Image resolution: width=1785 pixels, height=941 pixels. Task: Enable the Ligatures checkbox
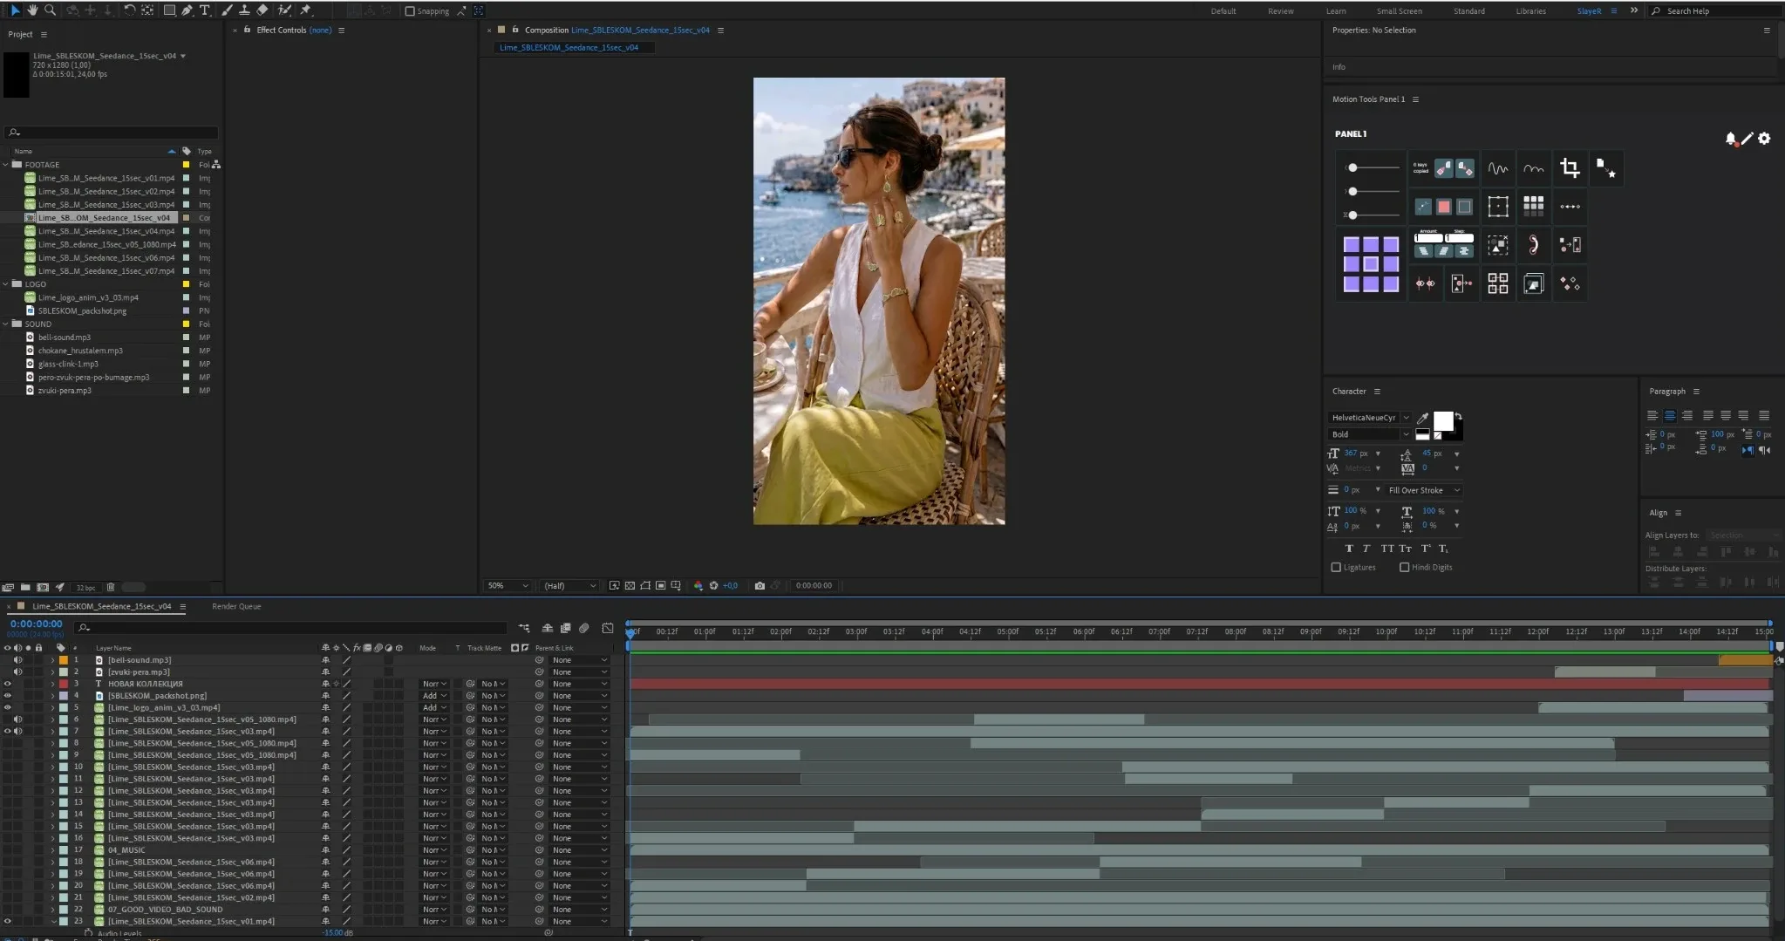(1336, 568)
